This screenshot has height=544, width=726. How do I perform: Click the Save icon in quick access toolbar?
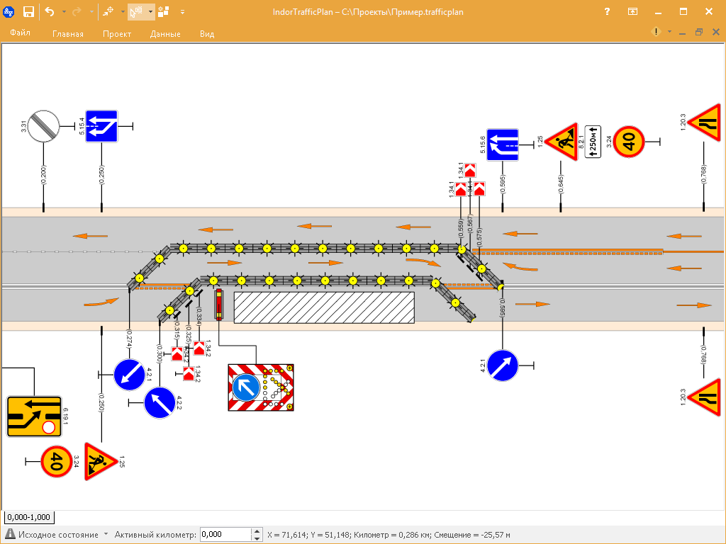[28, 11]
